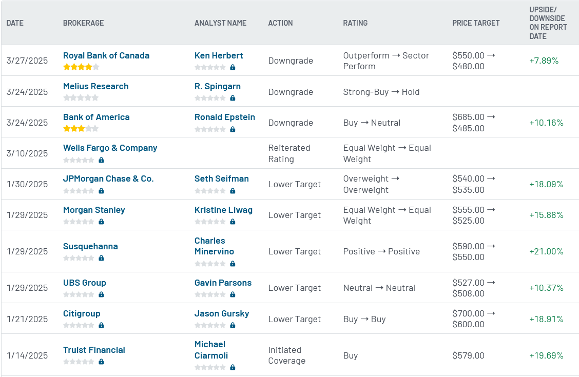579x377 pixels.
Task: Select the $685.00 → $485.00 price target
Action: (x=474, y=123)
